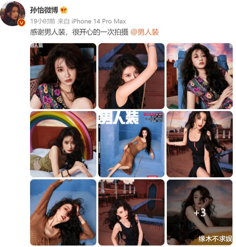Click the orange verified V badge
Image resolution: width=236 pixels, height=247 pixels.
pos(21,23)
